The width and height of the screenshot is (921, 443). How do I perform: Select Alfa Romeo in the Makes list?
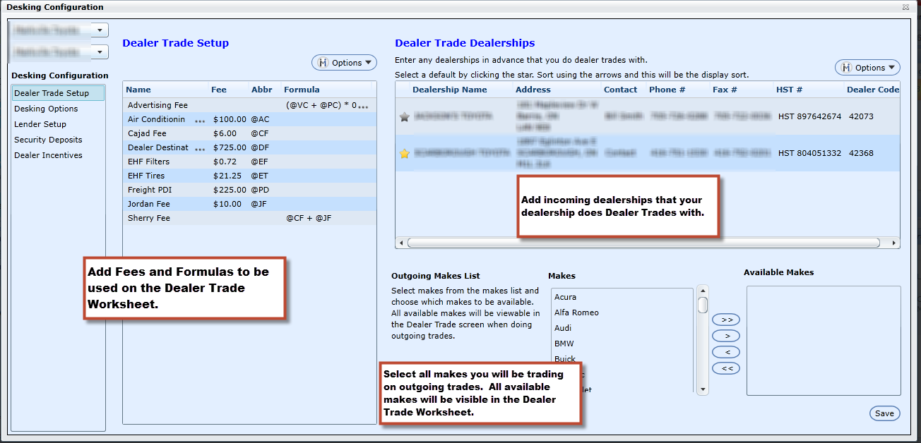(x=576, y=312)
